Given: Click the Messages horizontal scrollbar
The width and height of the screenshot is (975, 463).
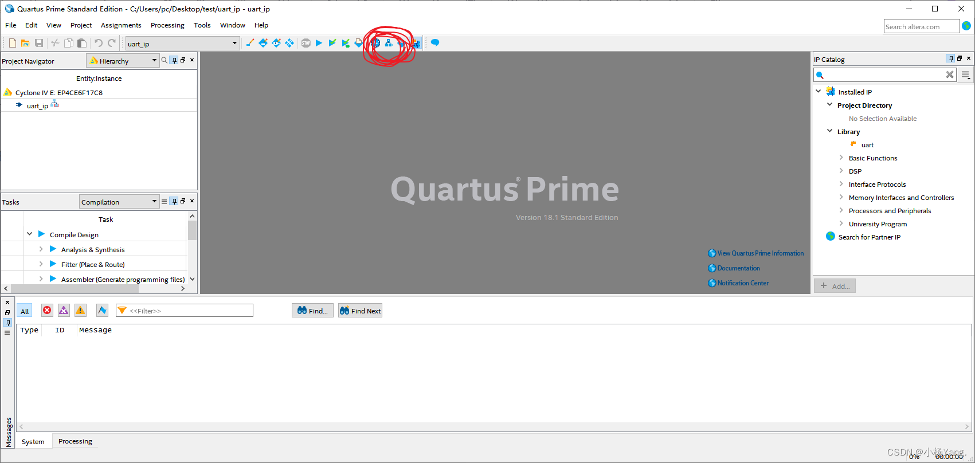Looking at the screenshot, I should click(x=494, y=426).
